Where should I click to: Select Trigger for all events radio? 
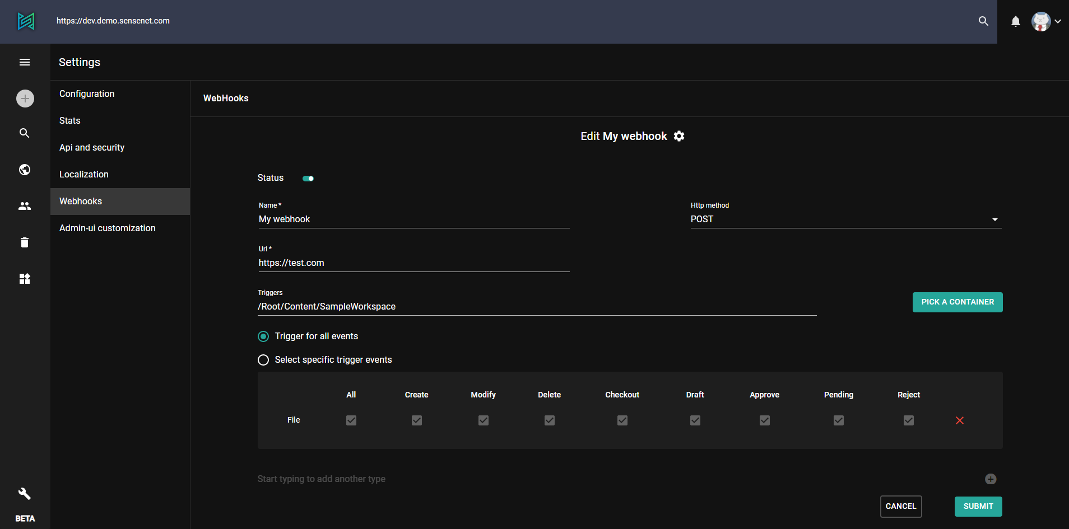coord(263,336)
